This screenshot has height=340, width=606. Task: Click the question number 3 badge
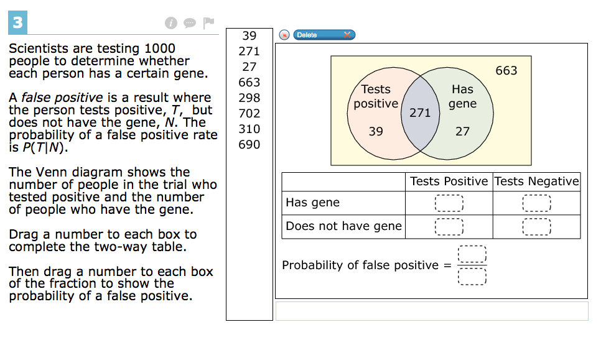point(18,22)
